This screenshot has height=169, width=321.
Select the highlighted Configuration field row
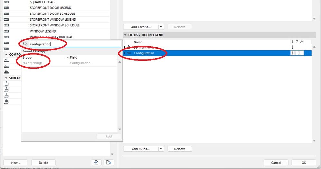[x=217, y=53]
